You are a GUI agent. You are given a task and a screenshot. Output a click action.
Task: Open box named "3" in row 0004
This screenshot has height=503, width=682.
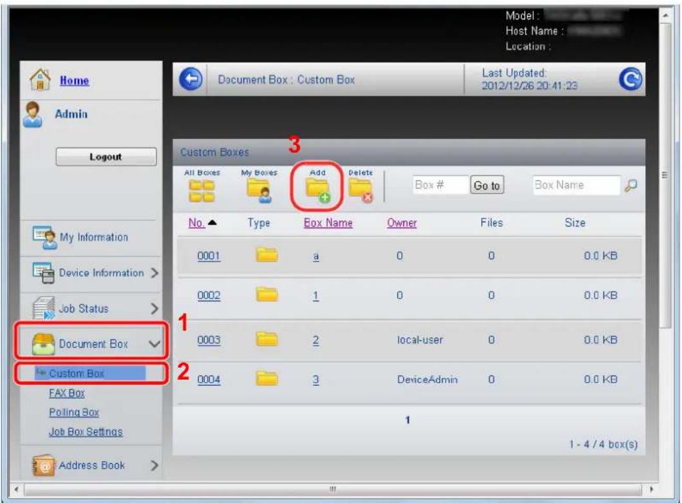click(316, 380)
